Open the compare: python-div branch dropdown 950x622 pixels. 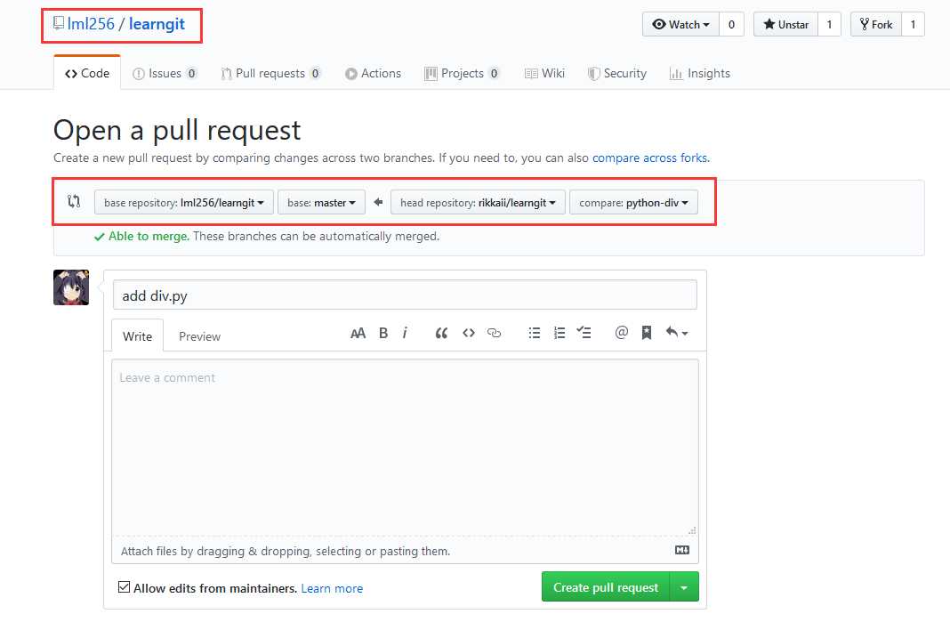tap(633, 203)
